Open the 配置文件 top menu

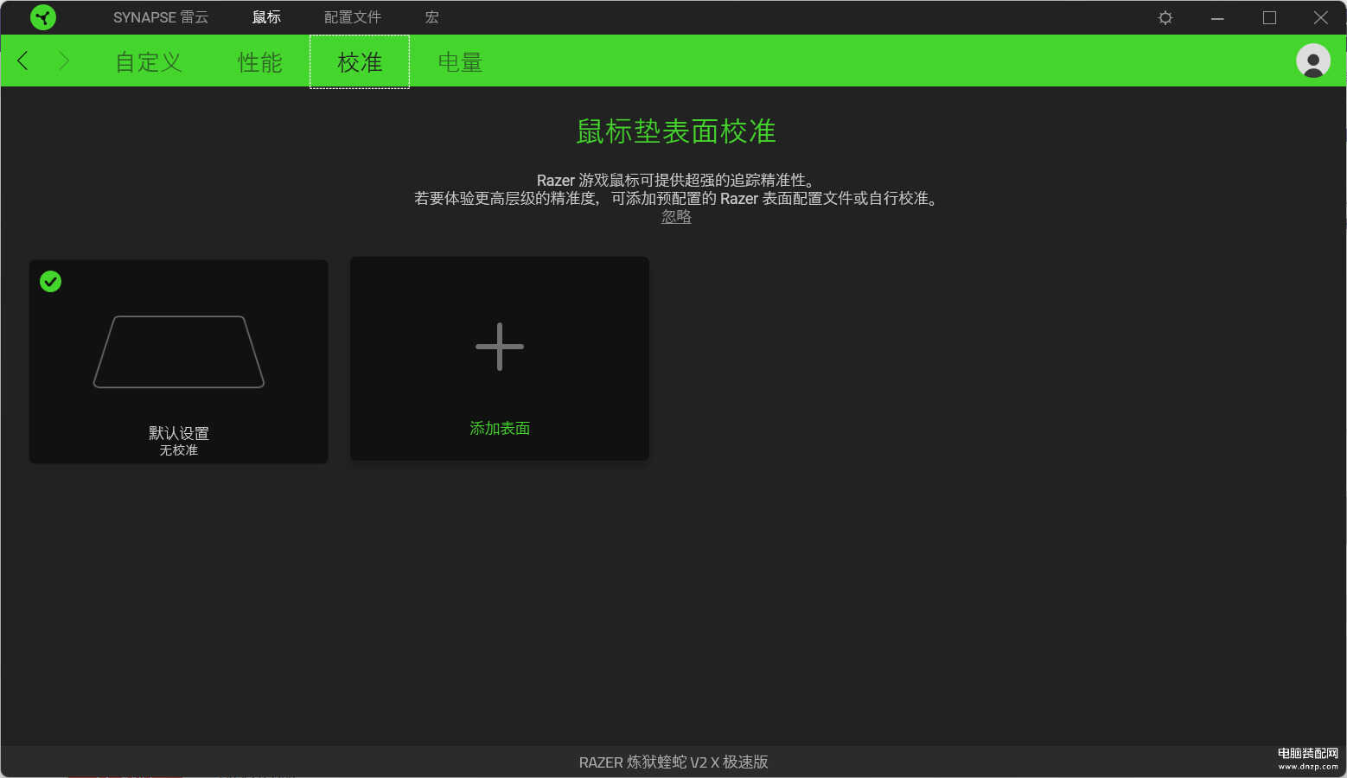point(353,17)
